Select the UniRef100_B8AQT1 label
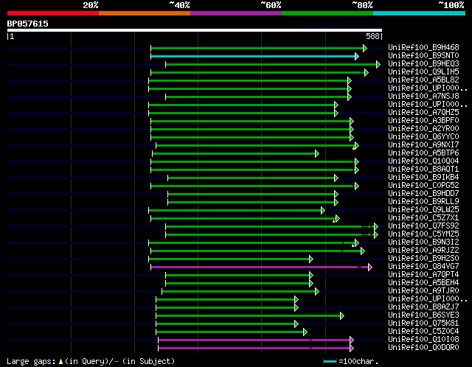The image size is (472, 367). (423, 169)
